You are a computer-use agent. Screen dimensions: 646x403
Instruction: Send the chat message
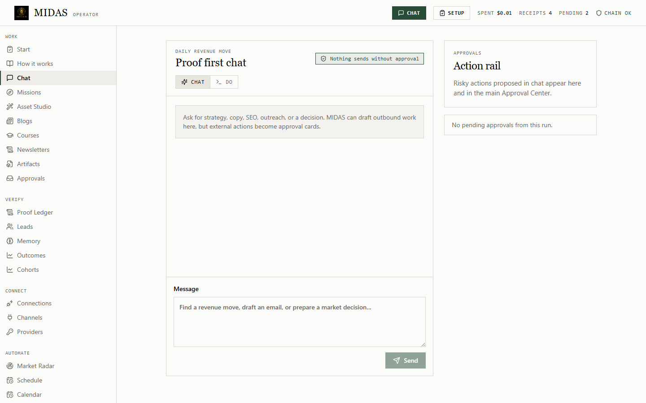coord(406,360)
